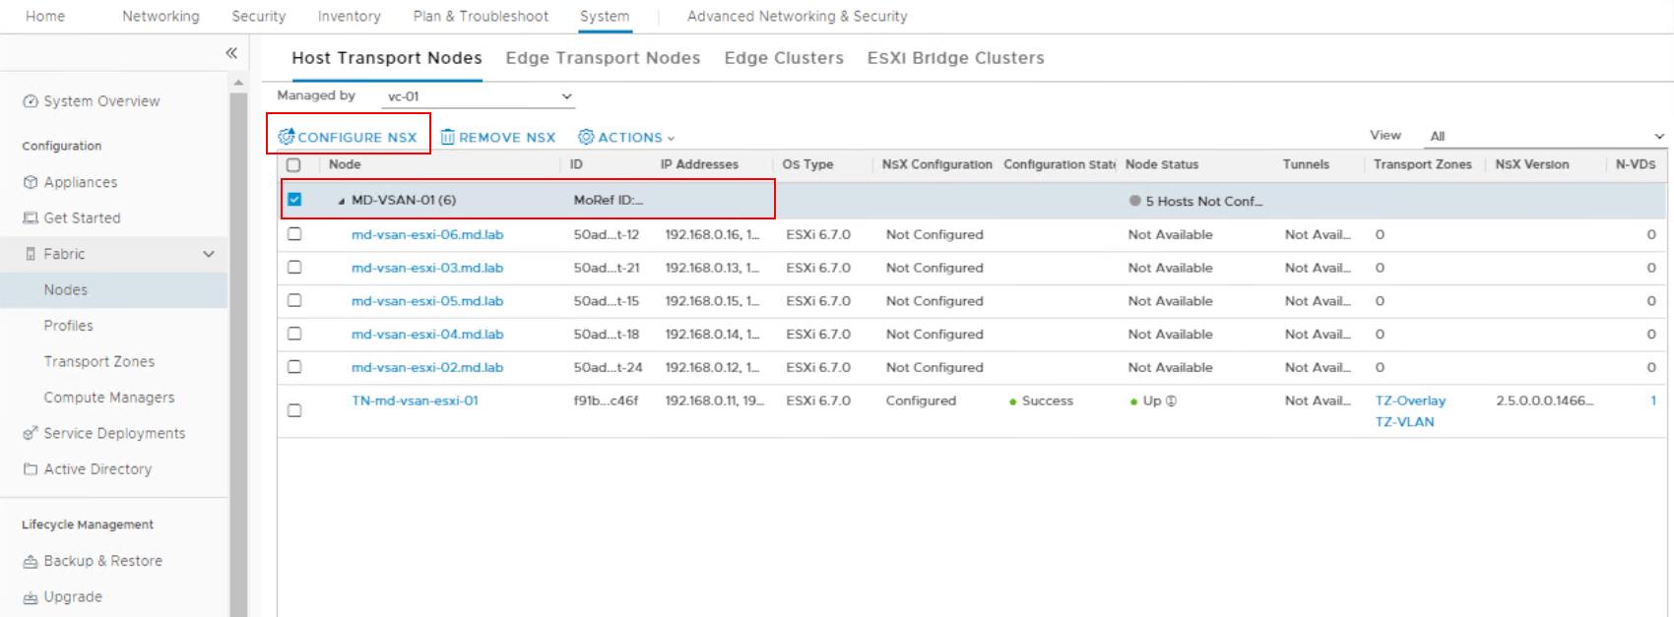This screenshot has height=617, width=1674.
Task: Open the Managed by vc-01 dropdown
Action: [x=478, y=96]
